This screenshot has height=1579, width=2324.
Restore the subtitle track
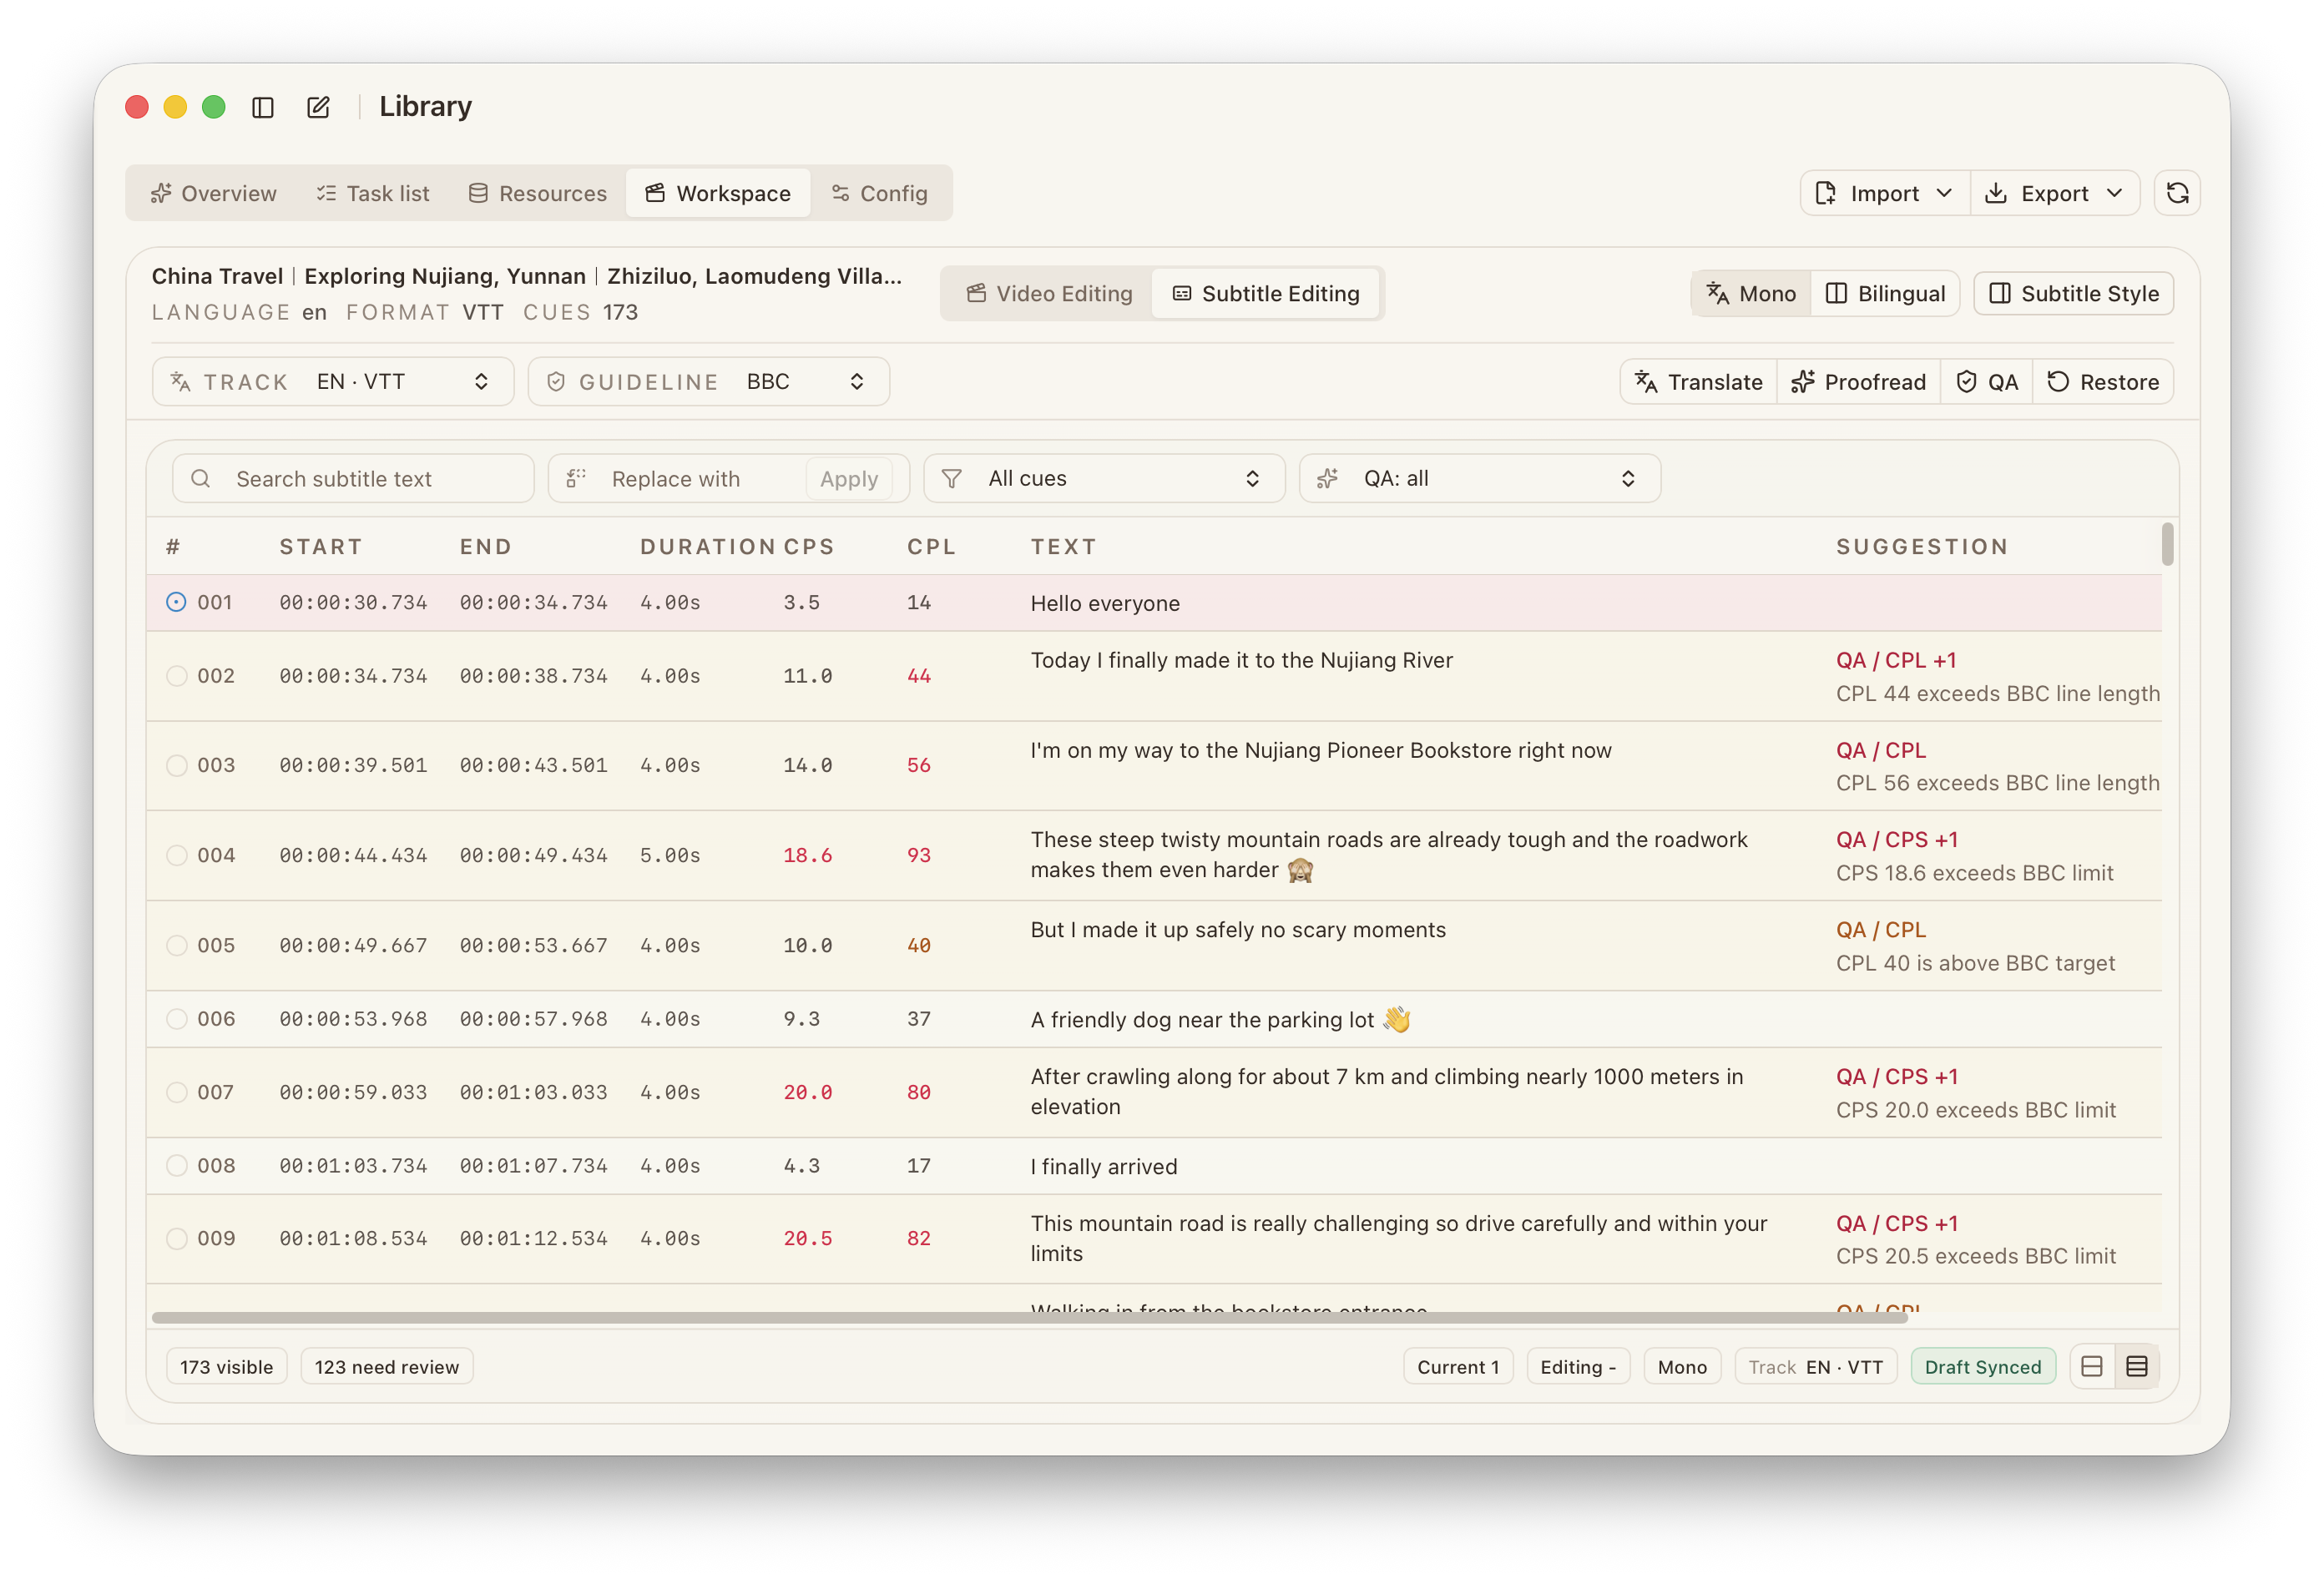pyautogui.click(x=2103, y=381)
